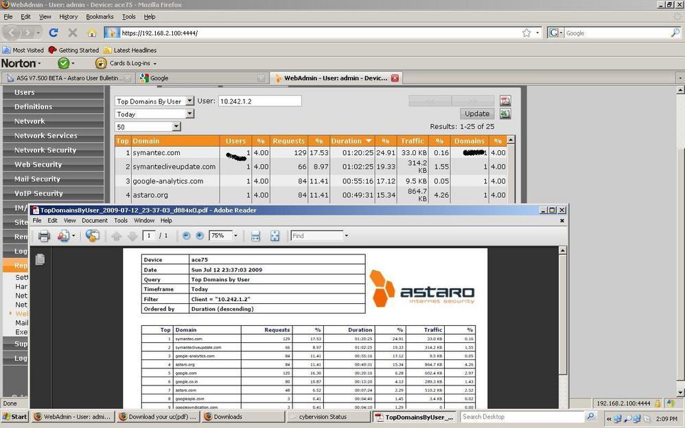This screenshot has height=428, width=685.
Task: Open the Getting Started bookmark
Action: coord(74,50)
